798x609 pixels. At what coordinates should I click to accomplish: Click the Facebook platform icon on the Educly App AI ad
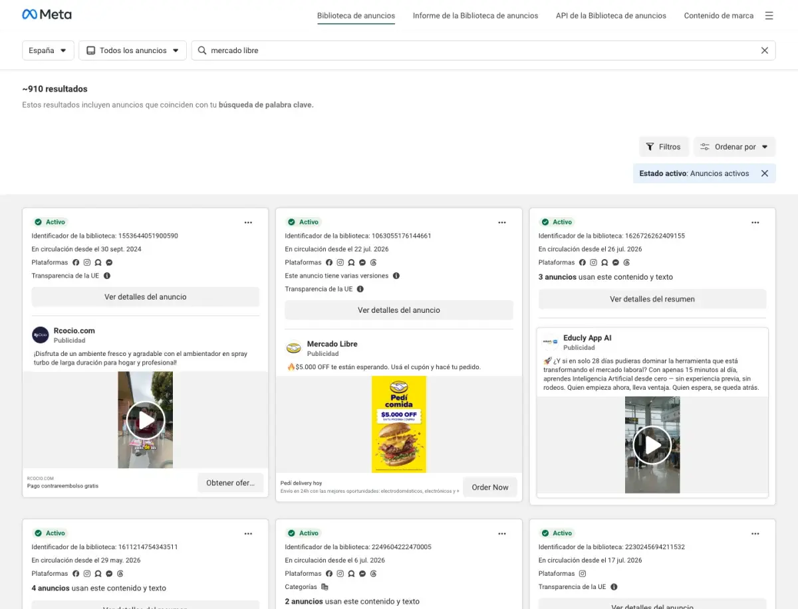(x=583, y=262)
